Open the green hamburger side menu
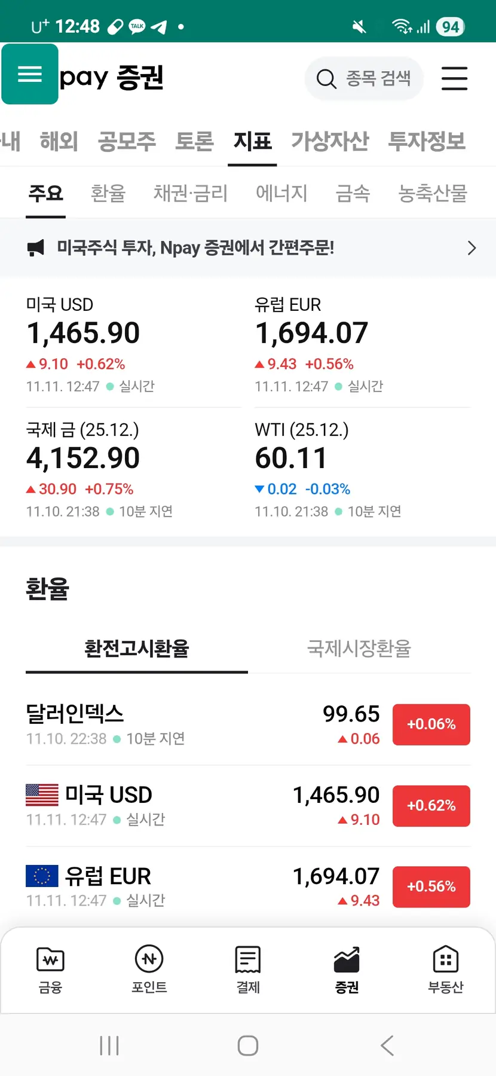This screenshot has width=496, height=1076. (x=30, y=74)
